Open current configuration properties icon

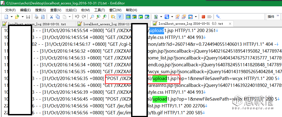pos(178,17)
